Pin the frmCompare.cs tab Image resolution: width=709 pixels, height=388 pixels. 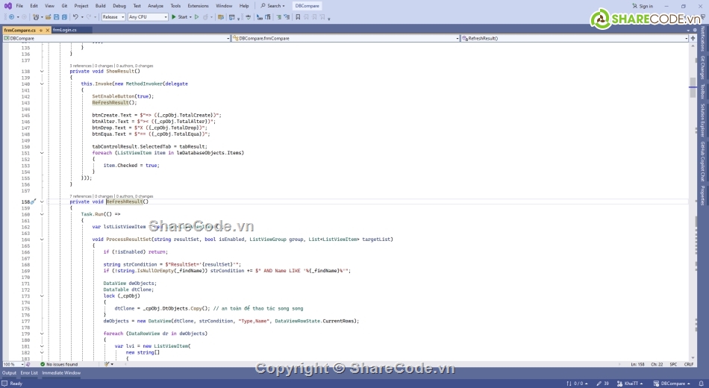(x=41, y=30)
